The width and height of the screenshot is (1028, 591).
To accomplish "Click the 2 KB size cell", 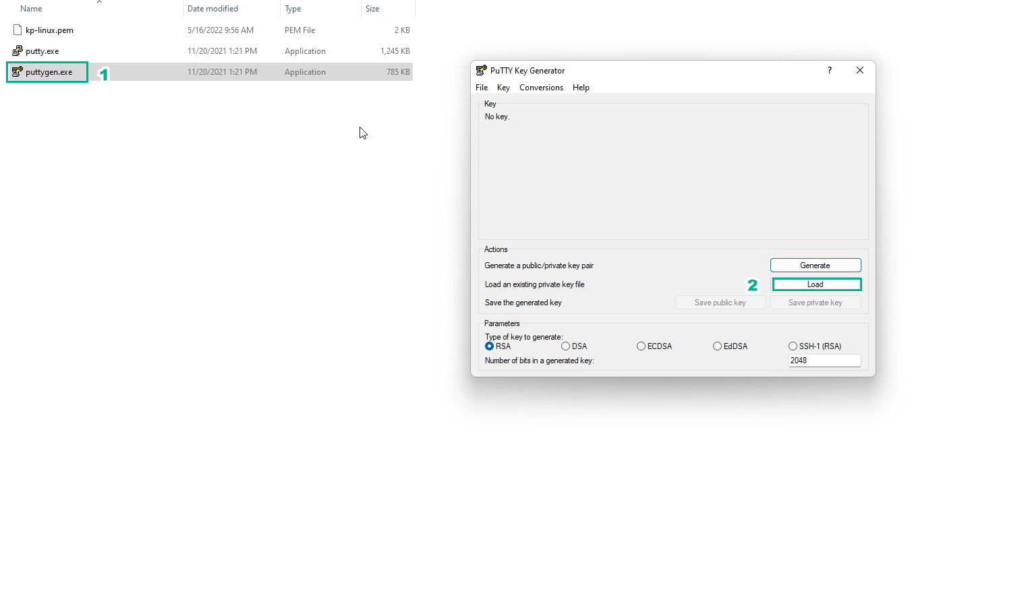I will coord(402,30).
